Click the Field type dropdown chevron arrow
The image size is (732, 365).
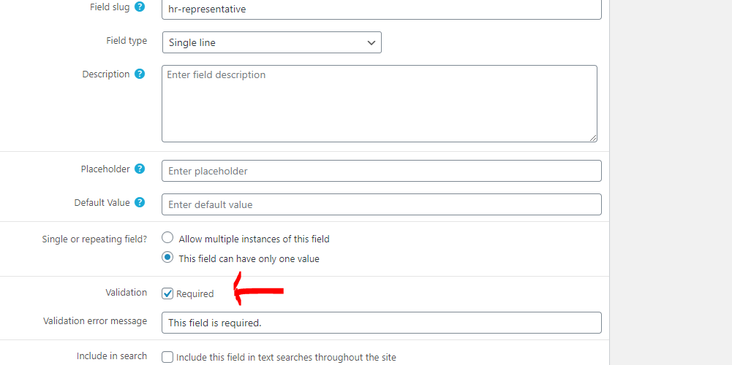(371, 43)
